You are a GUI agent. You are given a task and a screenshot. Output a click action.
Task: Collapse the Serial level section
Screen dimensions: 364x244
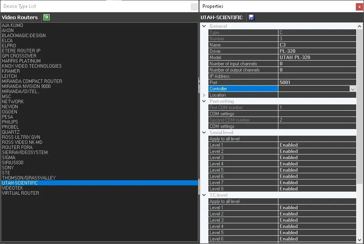(x=204, y=133)
